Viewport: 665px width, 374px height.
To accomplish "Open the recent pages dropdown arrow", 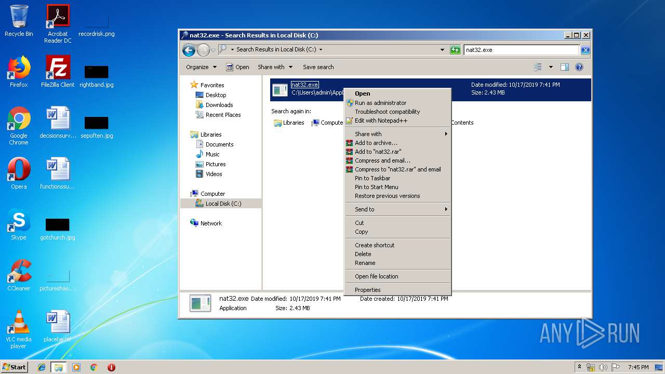I will [213, 50].
